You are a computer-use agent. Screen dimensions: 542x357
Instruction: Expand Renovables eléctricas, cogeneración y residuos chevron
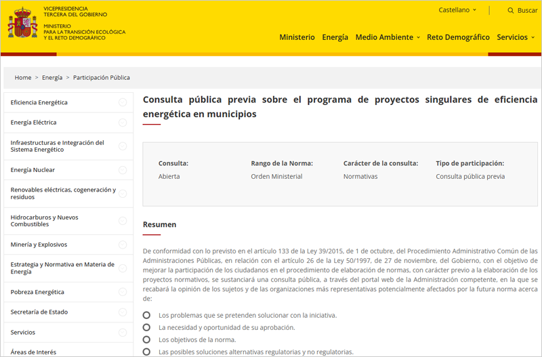coord(123,194)
